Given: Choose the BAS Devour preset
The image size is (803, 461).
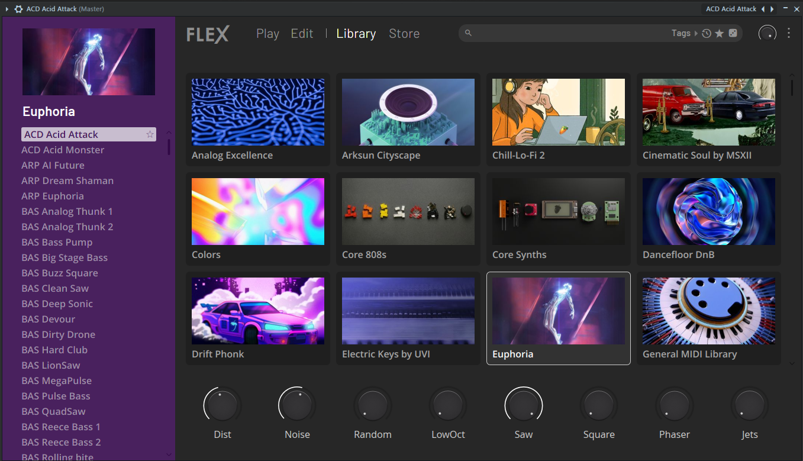Looking at the screenshot, I should 49,319.
